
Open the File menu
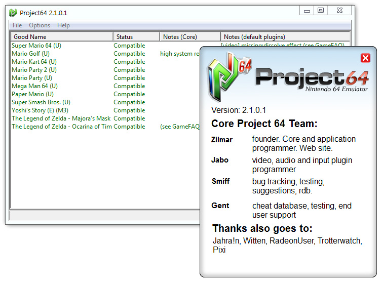[17, 25]
